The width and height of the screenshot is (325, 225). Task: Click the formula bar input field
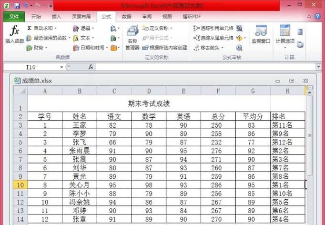205,67
